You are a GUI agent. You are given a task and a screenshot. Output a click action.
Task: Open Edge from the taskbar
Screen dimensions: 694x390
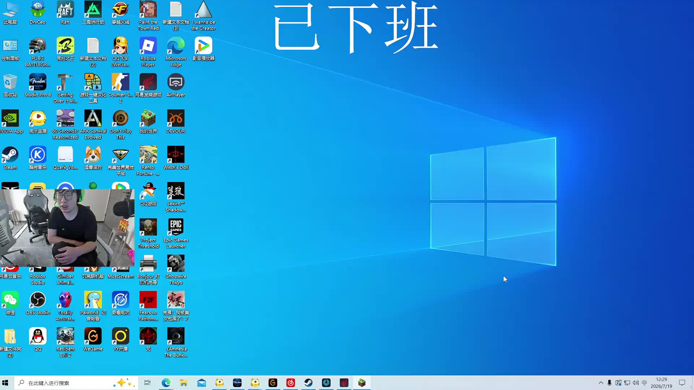pyautogui.click(x=166, y=383)
